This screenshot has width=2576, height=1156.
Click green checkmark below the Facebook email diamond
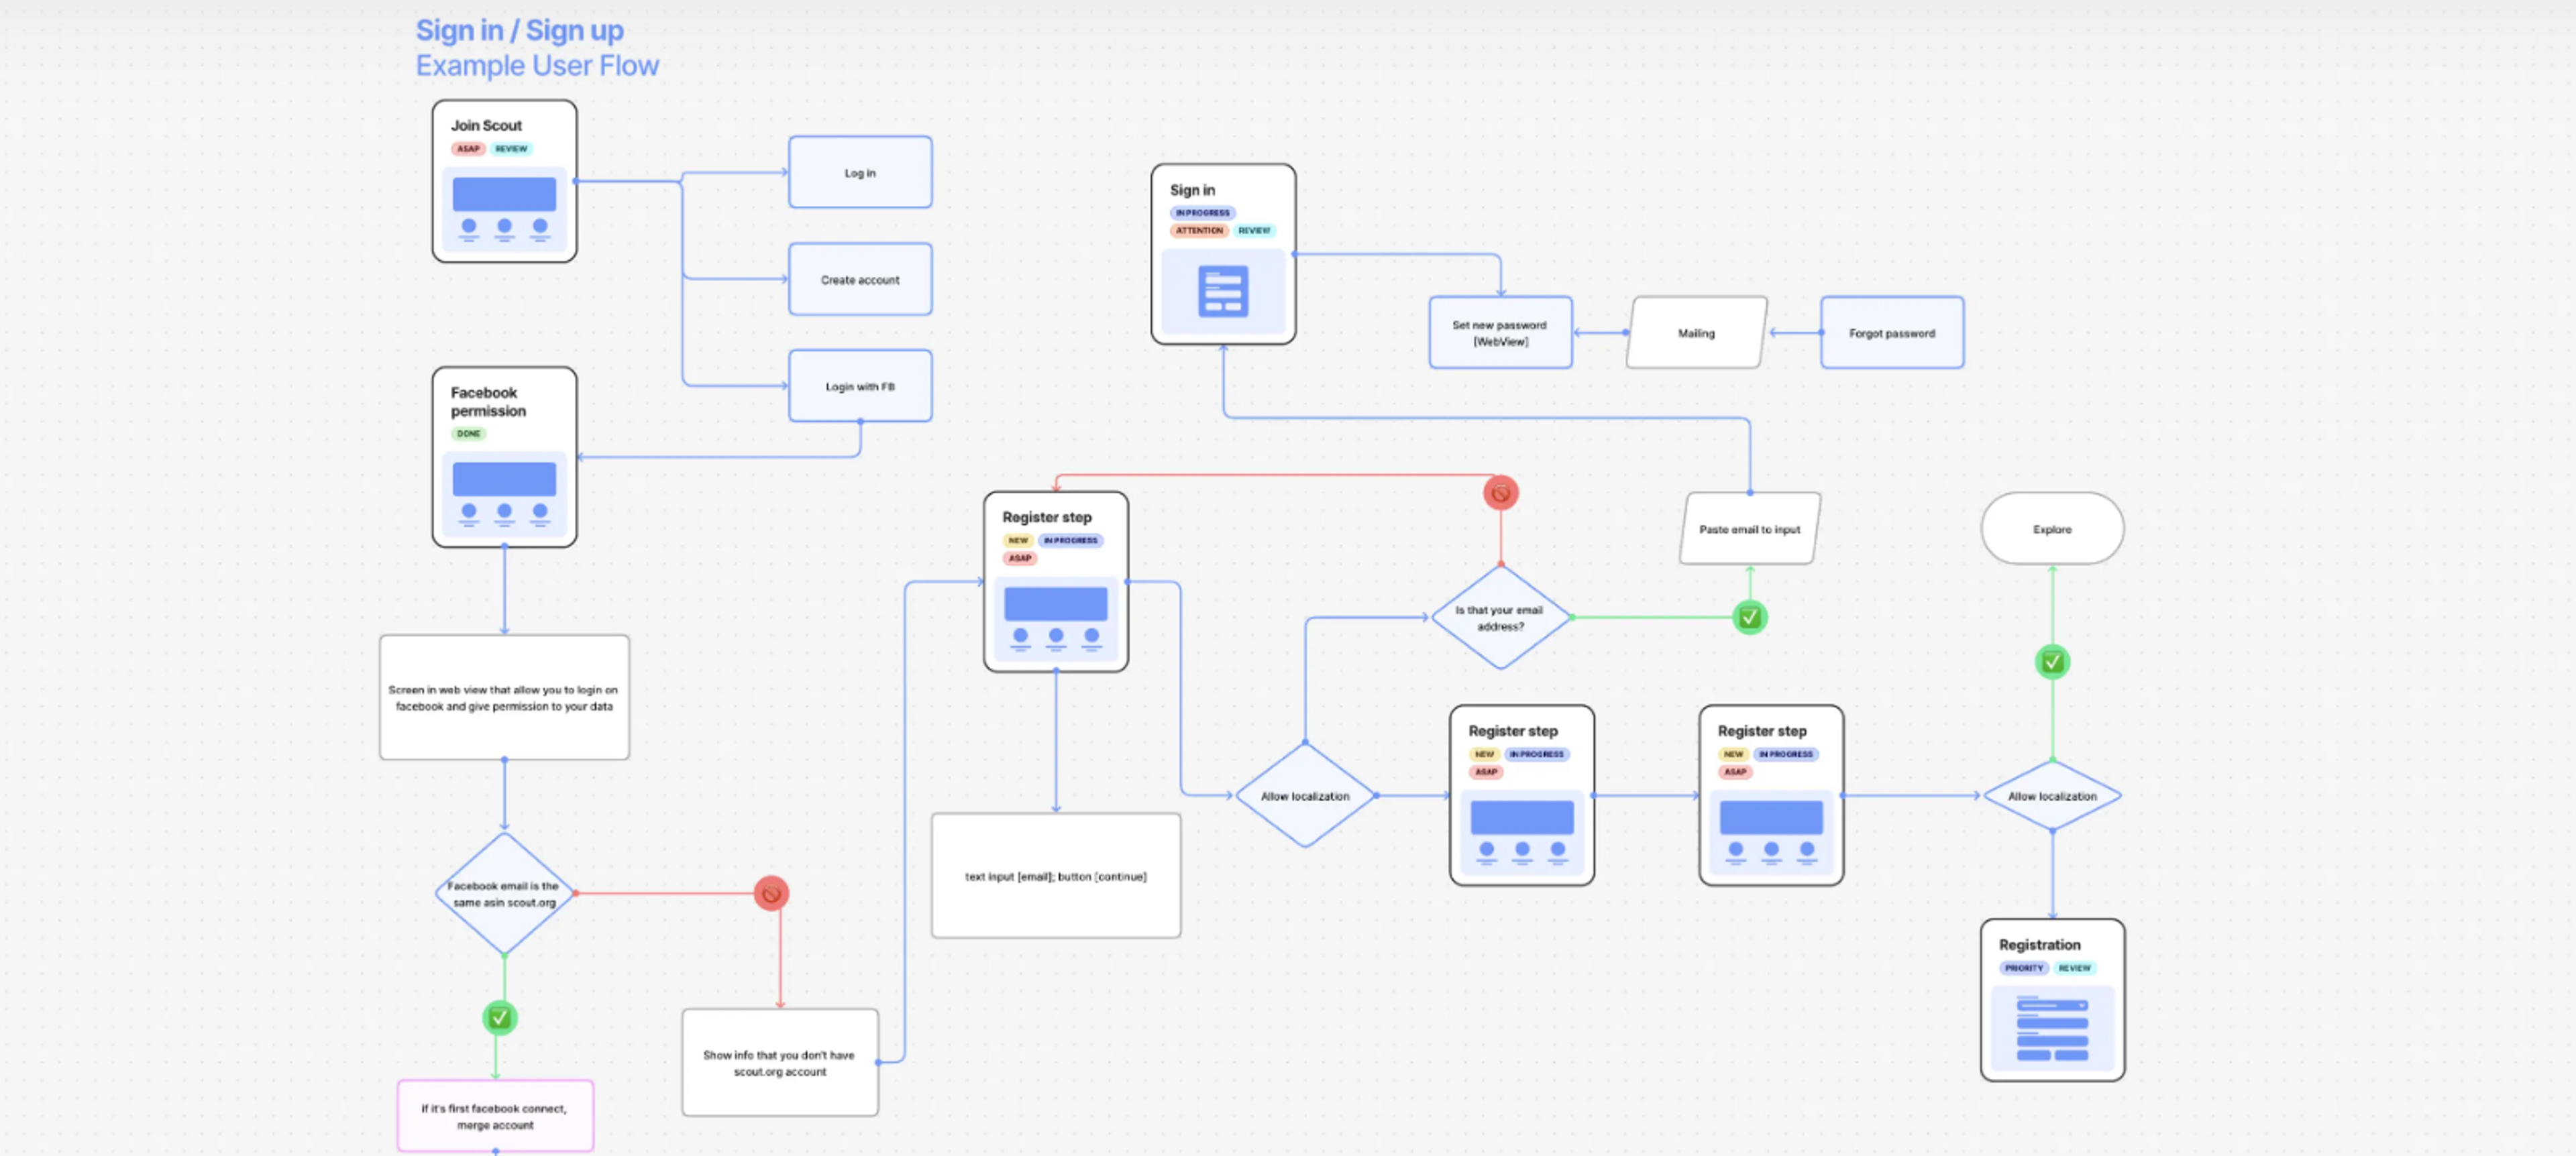[499, 1018]
